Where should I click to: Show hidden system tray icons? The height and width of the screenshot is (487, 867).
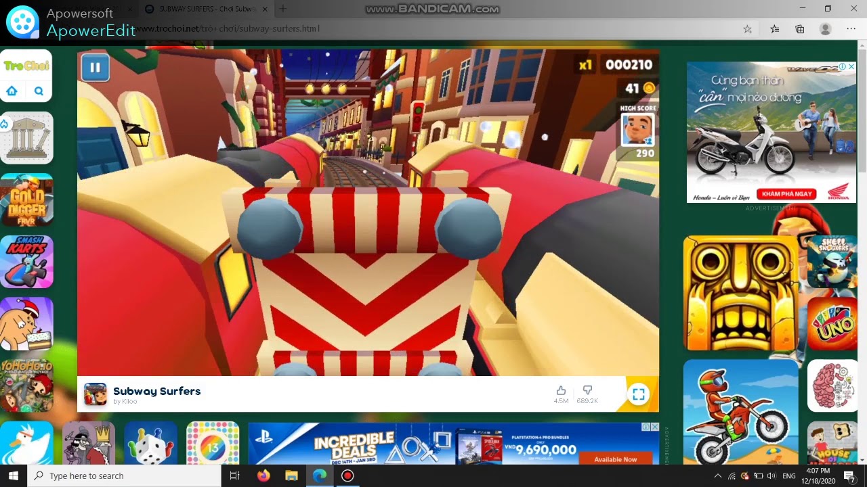tap(718, 476)
